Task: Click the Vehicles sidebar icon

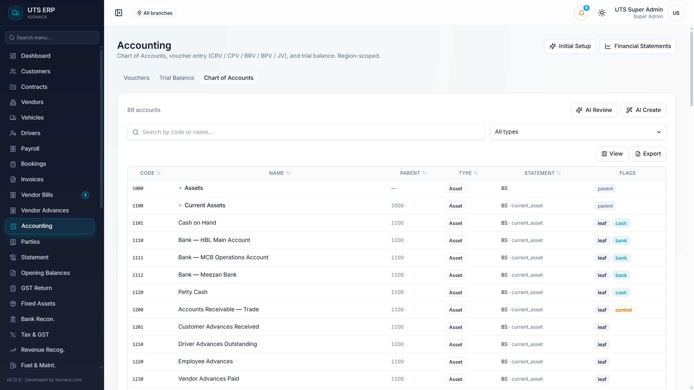Action: (x=13, y=118)
